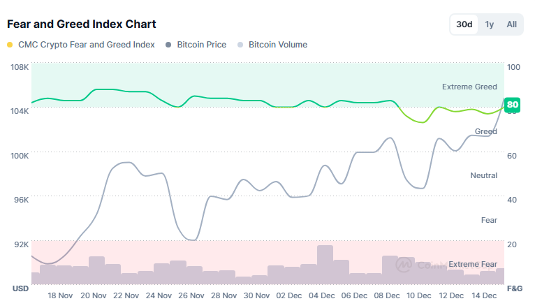Hide the Bitcoin Volume series

[x=277, y=45]
